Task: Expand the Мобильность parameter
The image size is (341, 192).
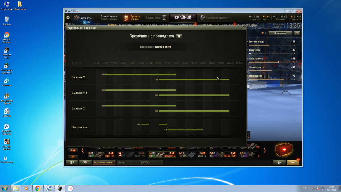Action: [x=248, y=59]
